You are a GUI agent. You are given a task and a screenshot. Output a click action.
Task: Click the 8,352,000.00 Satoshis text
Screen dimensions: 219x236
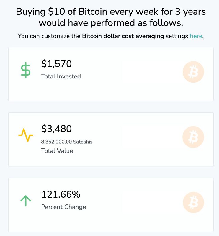[x=67, y=142]
